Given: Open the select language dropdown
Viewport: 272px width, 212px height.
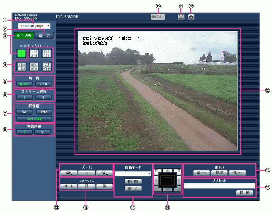Looking at the screenshot, I should (34, 26).
